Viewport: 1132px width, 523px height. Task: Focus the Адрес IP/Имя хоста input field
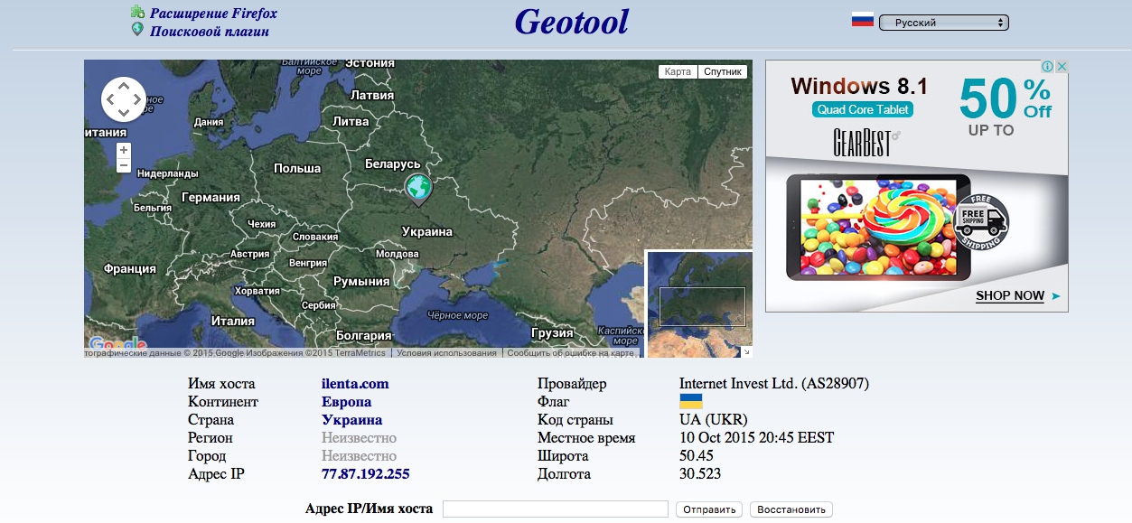click(555, 509)
